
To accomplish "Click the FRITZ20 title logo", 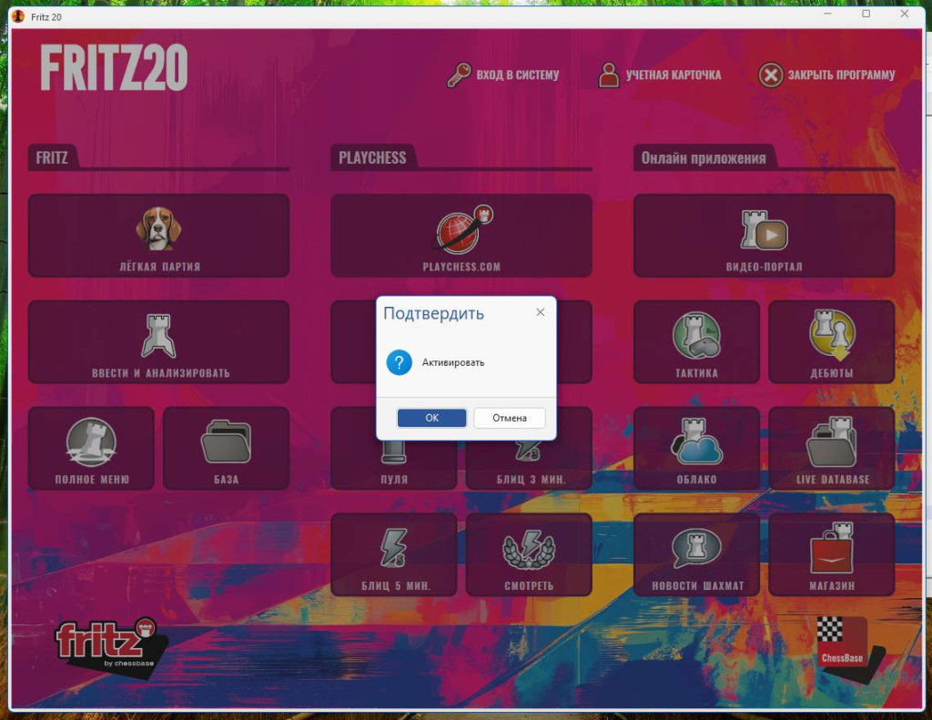I will pyautogui.click(x=114, y=67).
